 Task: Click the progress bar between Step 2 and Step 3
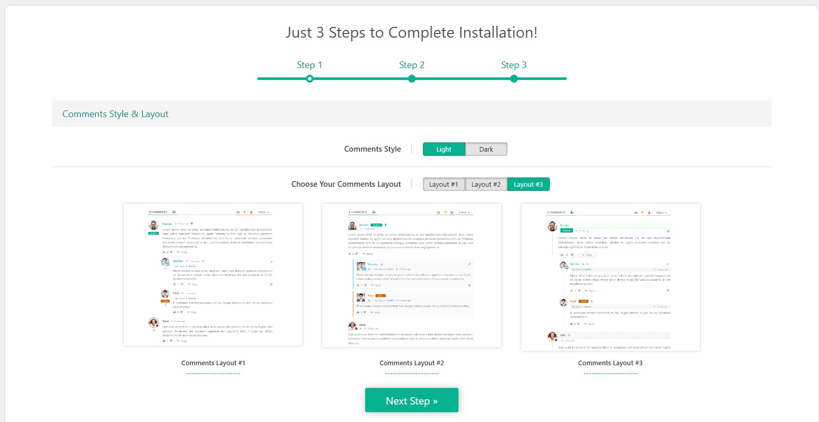(x=463, y=79)
